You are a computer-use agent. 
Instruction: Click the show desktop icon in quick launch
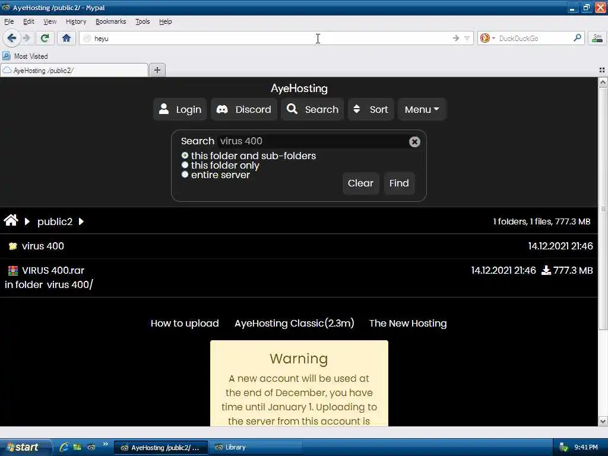coord(77,447)
